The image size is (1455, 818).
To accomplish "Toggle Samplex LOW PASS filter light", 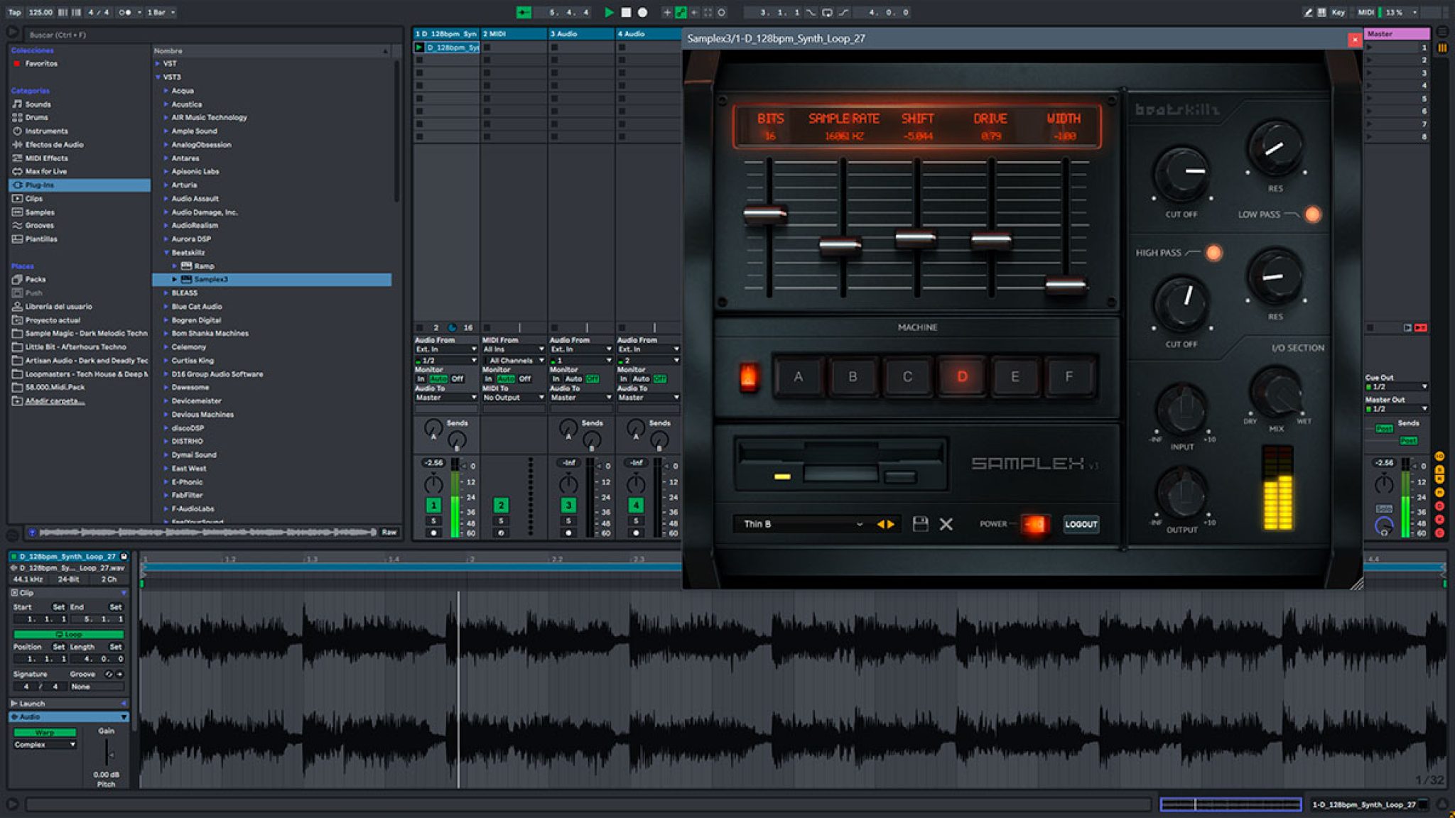I will (x=1312, y=214).
